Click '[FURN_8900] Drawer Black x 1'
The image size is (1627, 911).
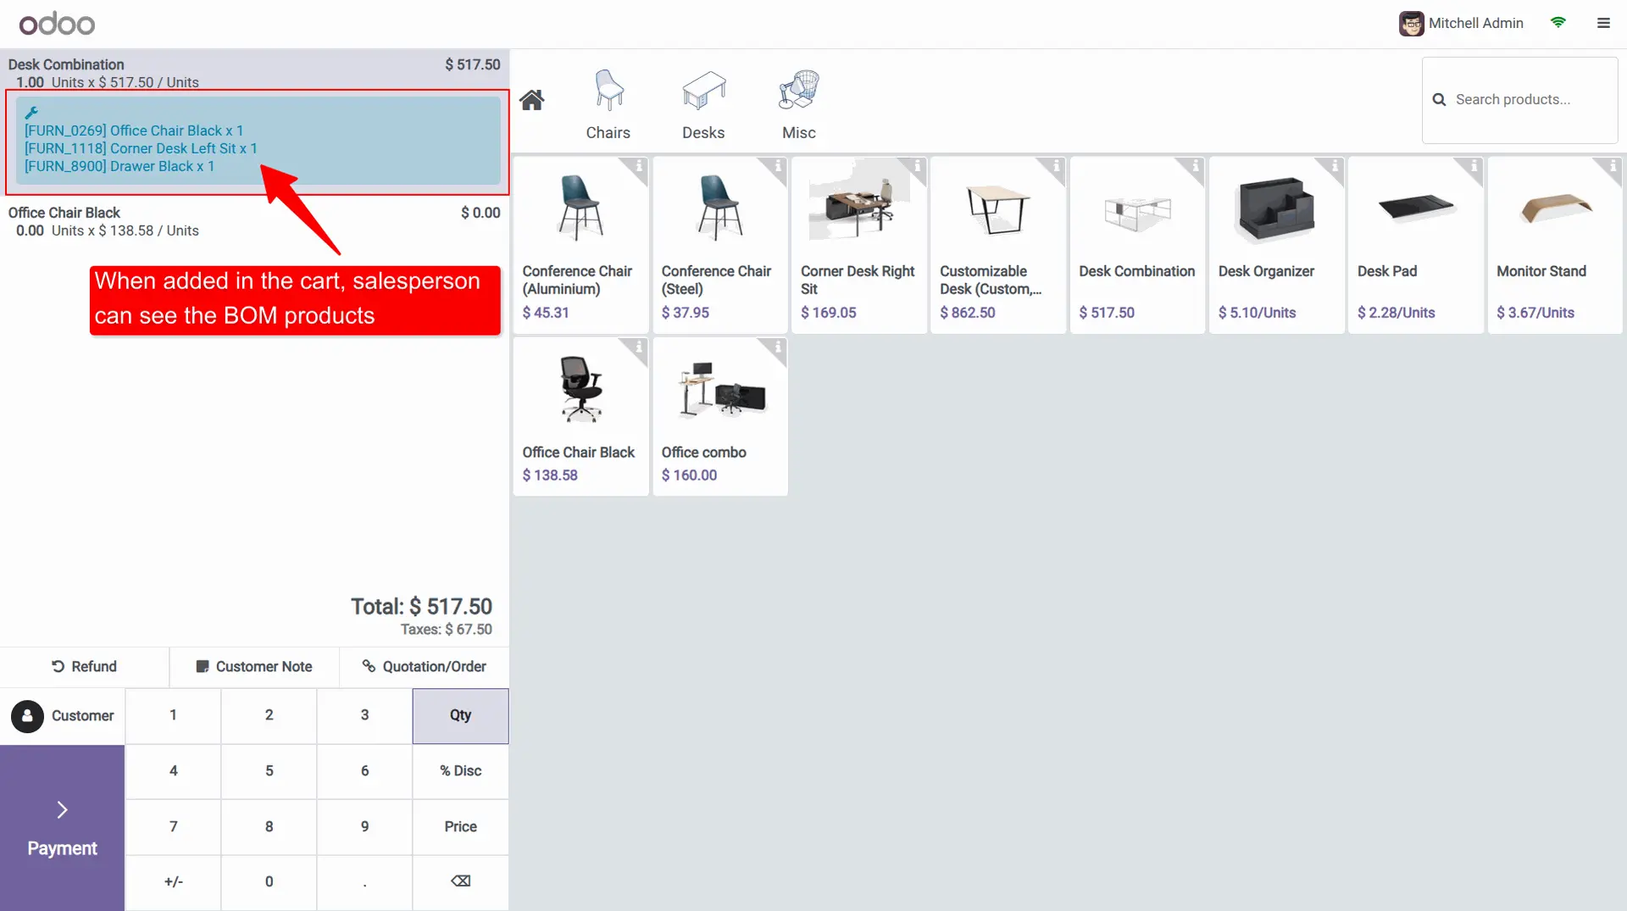119,166
